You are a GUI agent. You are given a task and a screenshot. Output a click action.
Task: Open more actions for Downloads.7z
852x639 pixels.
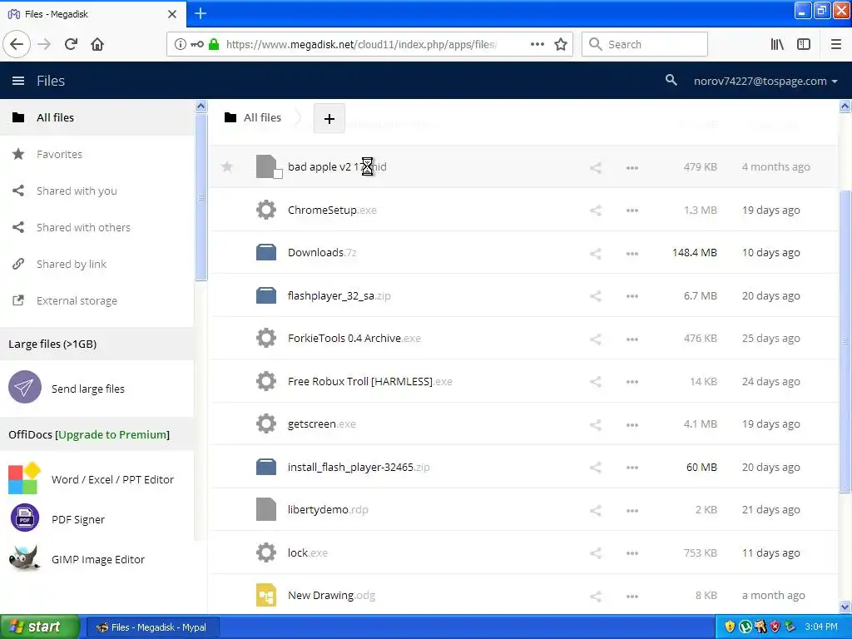(632, 253)
